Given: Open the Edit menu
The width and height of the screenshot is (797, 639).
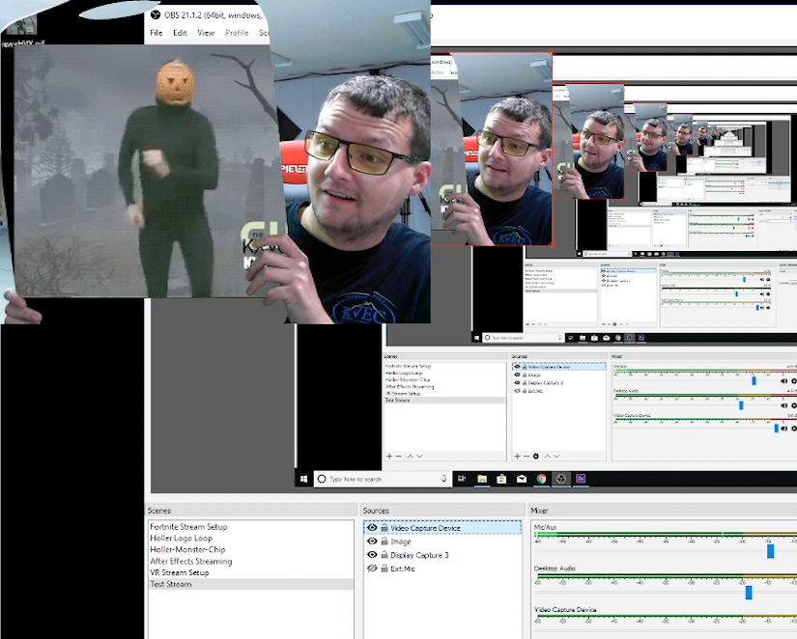Looking at the screenshot, I should point(180,33).
